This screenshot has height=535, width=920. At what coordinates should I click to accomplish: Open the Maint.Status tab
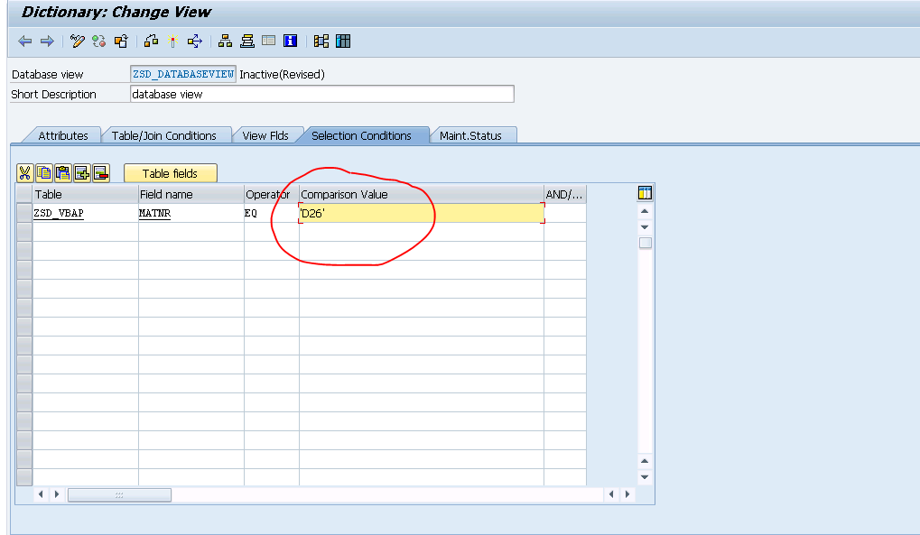[473, 134]
